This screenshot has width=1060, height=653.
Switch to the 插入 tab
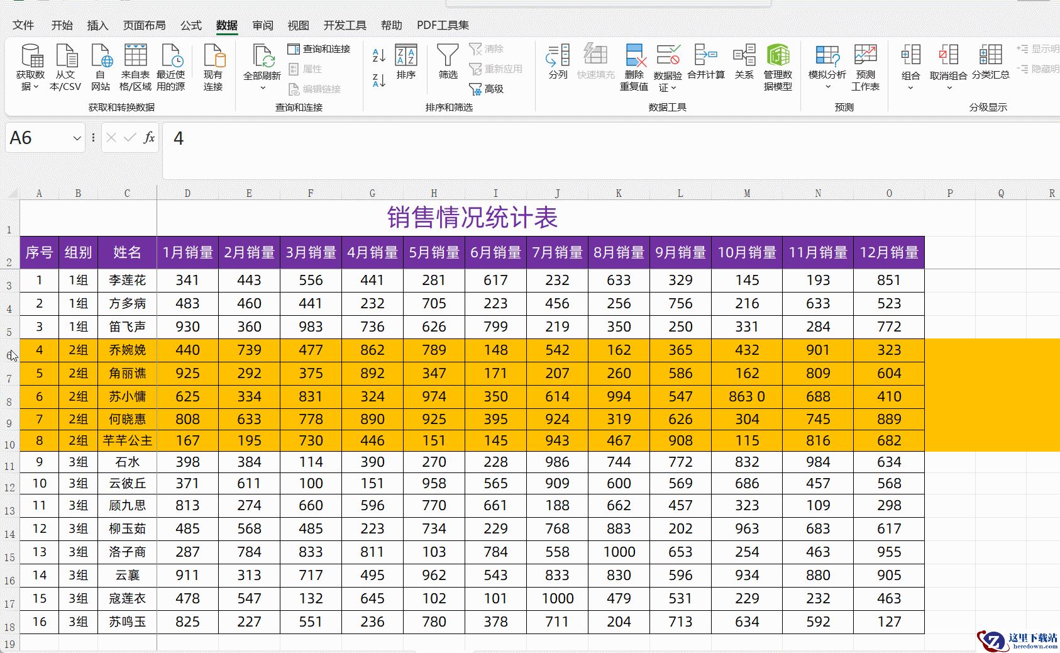[97, 25]
